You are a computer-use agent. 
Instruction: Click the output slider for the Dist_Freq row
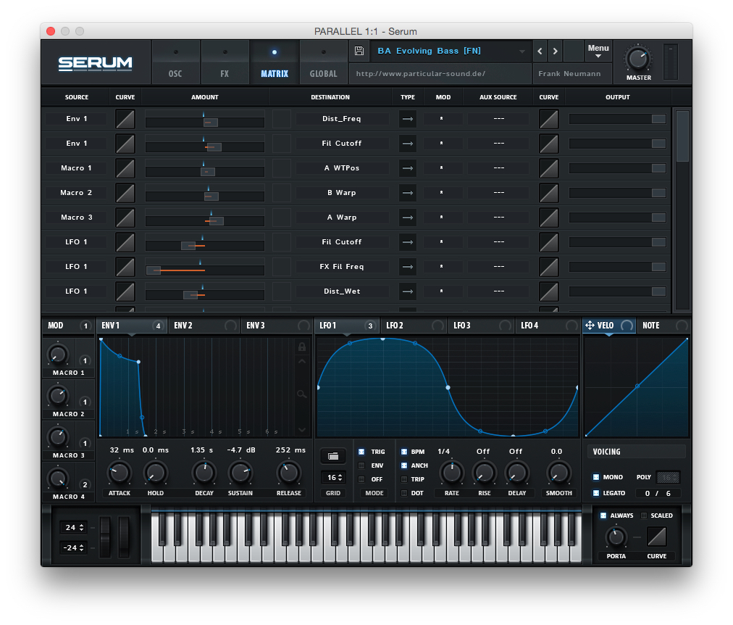point(618,119)
